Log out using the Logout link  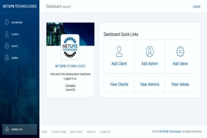196,7
